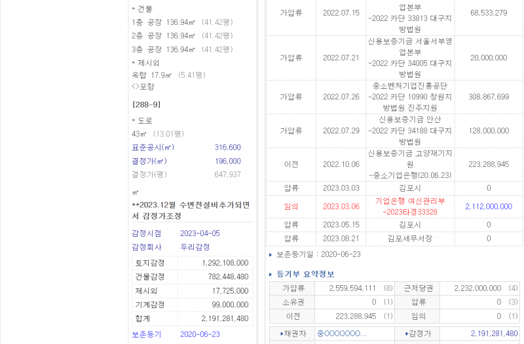
Task: Open the 두리감정 appraisal company link
Action: [195, 247]
